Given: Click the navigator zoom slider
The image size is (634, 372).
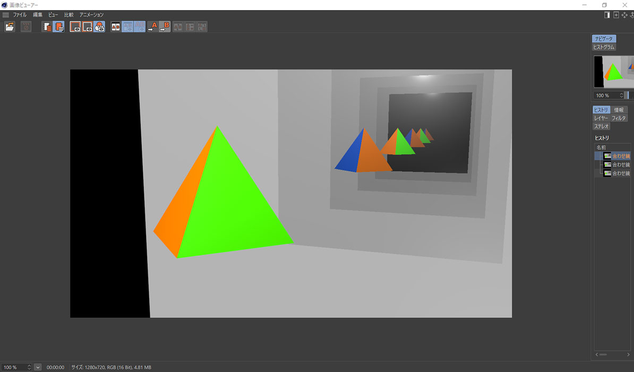Looking at the screenshot, I should point(627,96).
